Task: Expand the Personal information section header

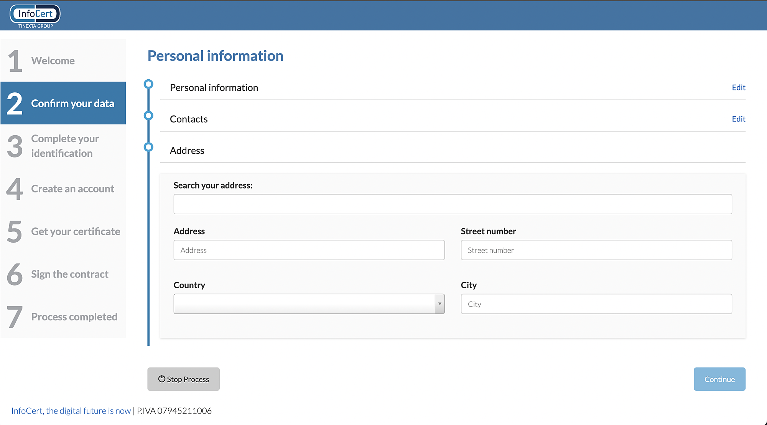Action: [x=214, y=88]
